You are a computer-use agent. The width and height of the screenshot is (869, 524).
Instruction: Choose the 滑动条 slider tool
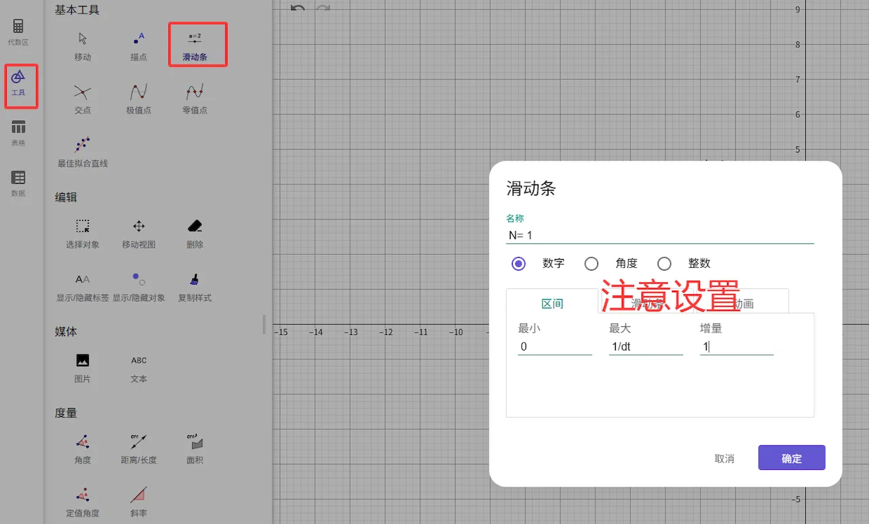(x=196, y=45)
